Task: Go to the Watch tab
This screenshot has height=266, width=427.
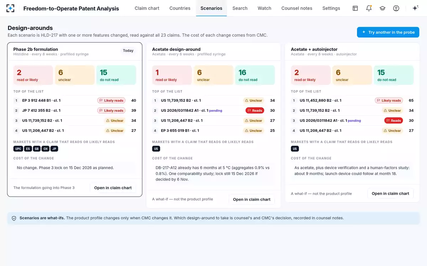Action: click(x=264, y=8)
